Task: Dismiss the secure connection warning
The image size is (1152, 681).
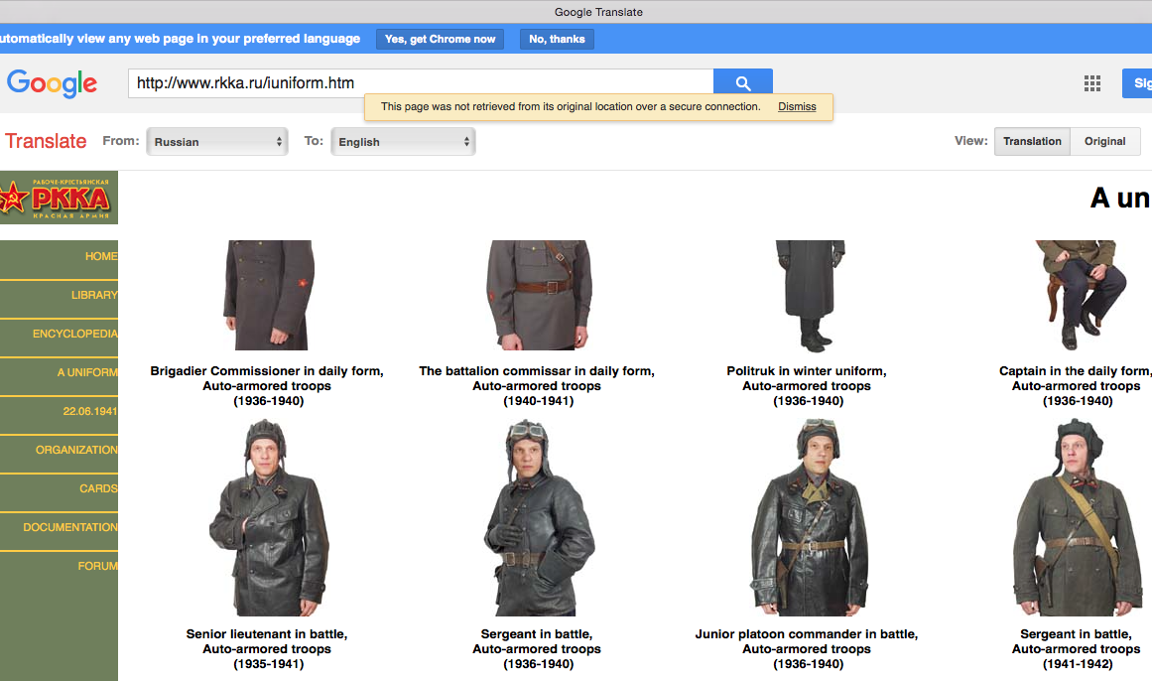Action: [x=797, y=107]
